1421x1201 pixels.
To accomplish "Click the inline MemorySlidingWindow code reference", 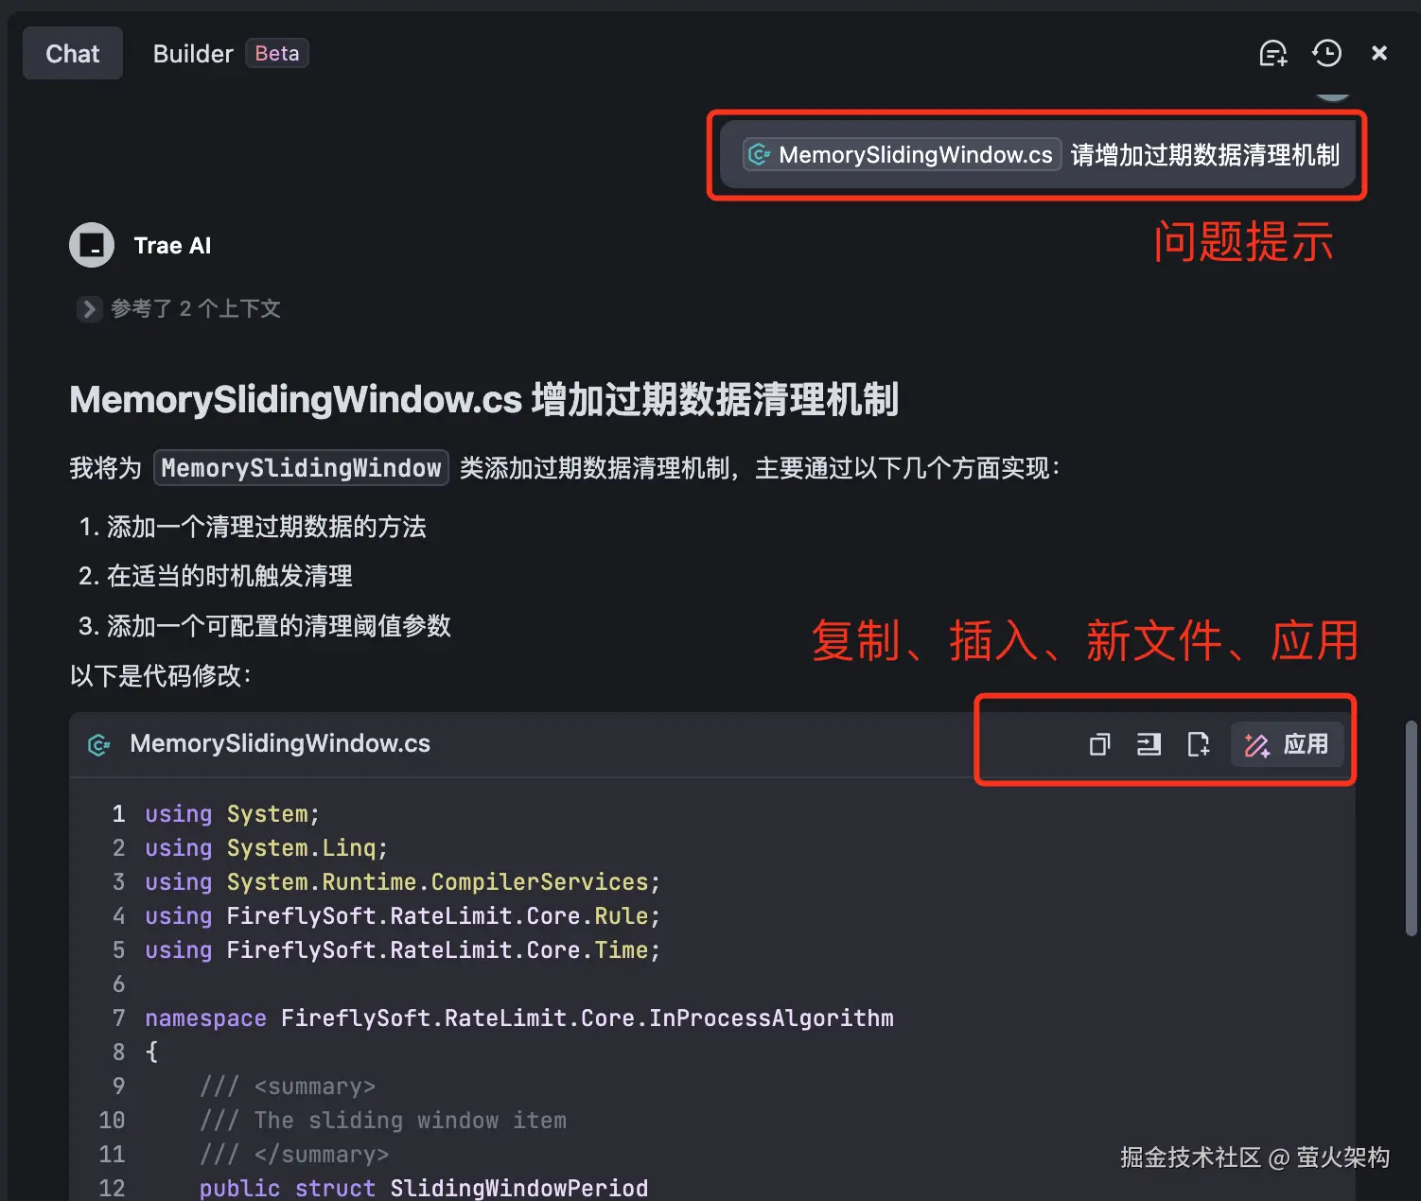I will click(x=301, y=468).
